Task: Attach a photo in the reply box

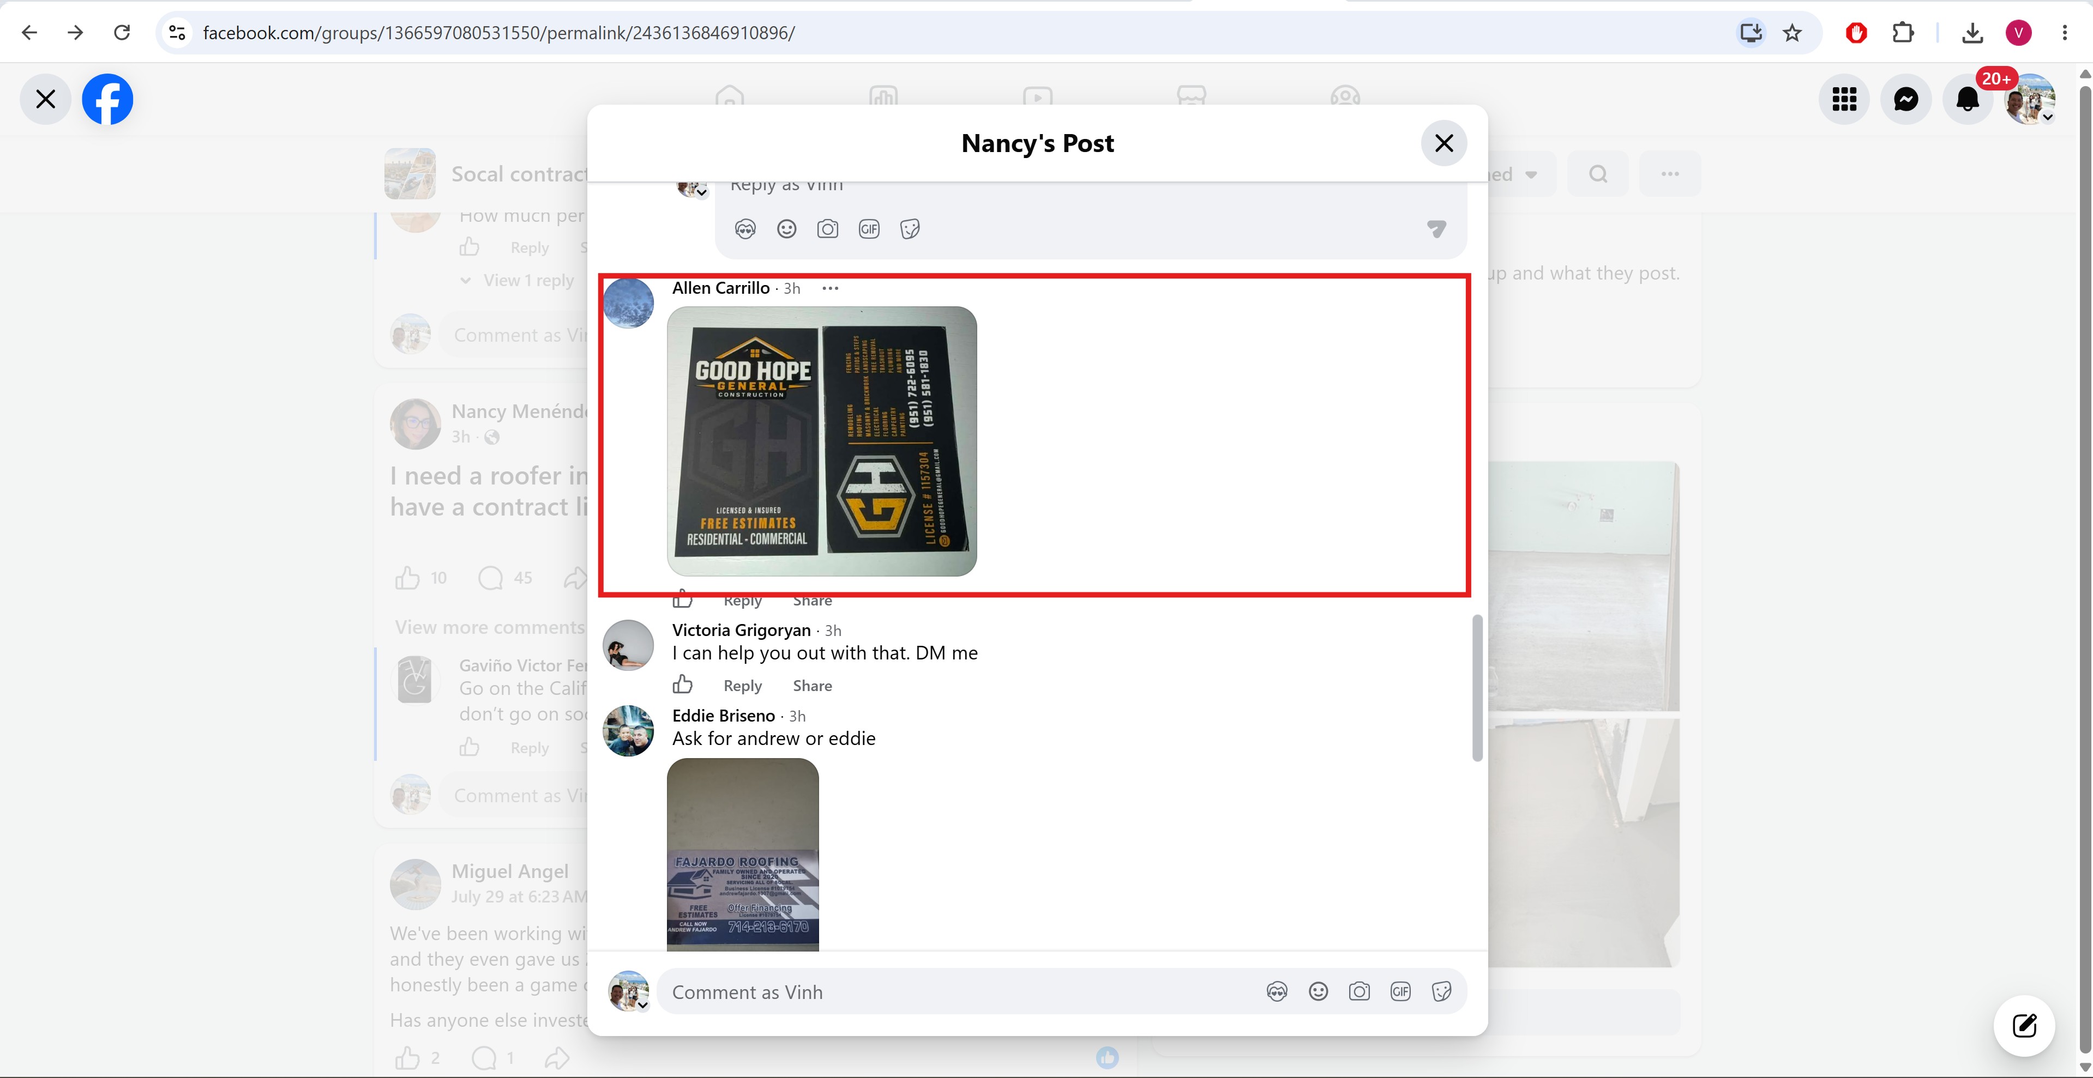Action: (828, 229)
